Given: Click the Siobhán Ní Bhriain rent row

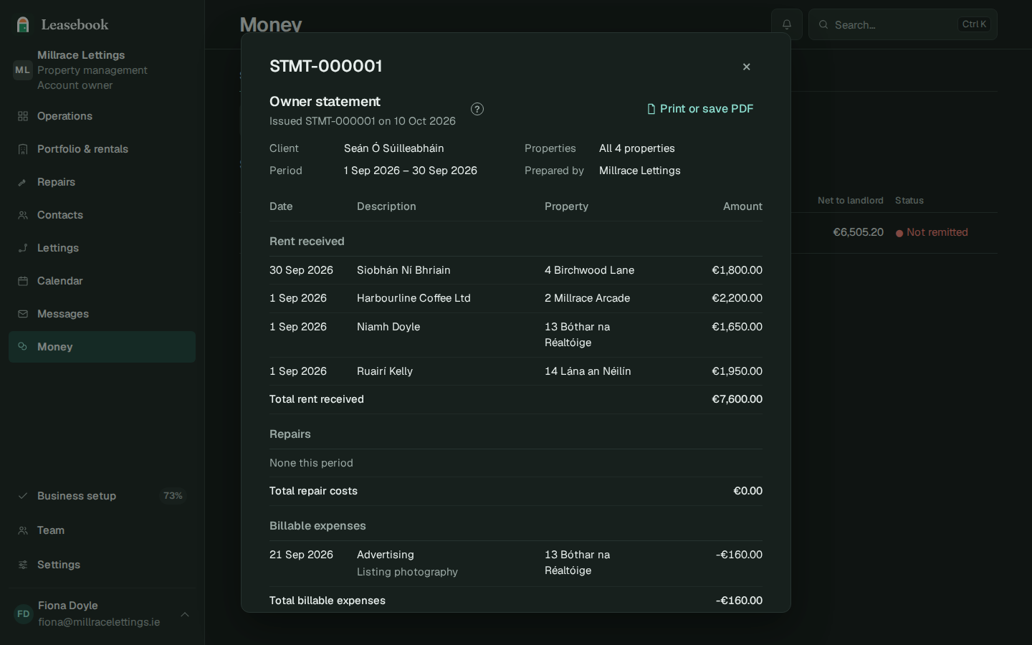Looking at the screenshot, I should click(516, 270).
